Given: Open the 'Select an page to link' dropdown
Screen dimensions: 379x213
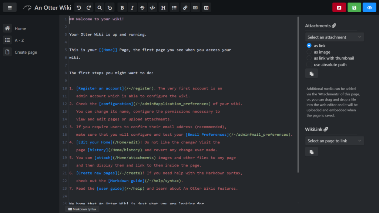Looking at the screenshot, I should 335,141.
